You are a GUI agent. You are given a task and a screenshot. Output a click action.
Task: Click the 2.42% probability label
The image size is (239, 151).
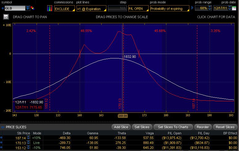[x=31, y=31]
